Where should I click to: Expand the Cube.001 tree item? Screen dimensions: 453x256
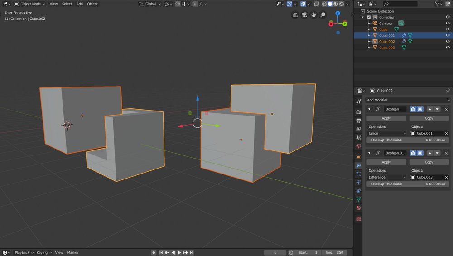pyautogui.click(x=369, y=35)
